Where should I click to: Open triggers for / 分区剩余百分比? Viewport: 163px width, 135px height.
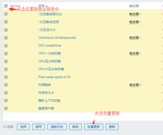pos(134,14)
